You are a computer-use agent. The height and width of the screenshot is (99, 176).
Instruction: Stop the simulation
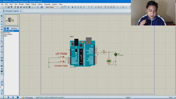(18, 97)
